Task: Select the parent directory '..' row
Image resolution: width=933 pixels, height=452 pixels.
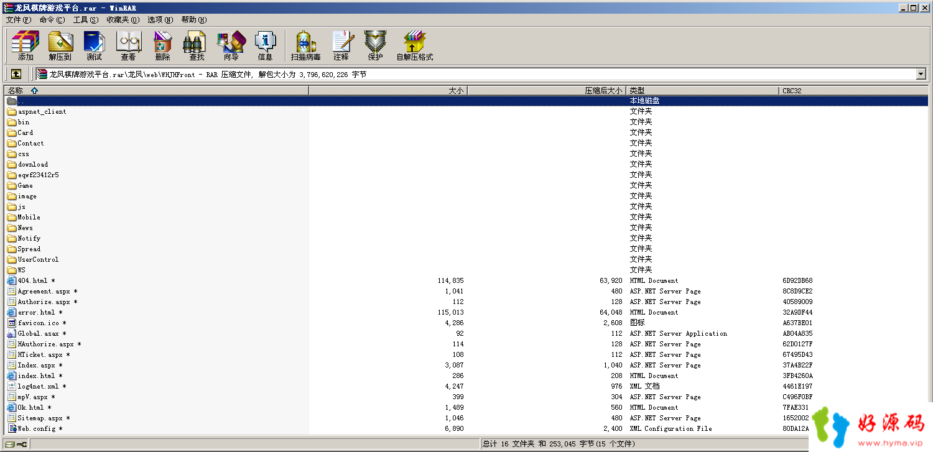Action: pyautogui.click(x=466, y=101)
